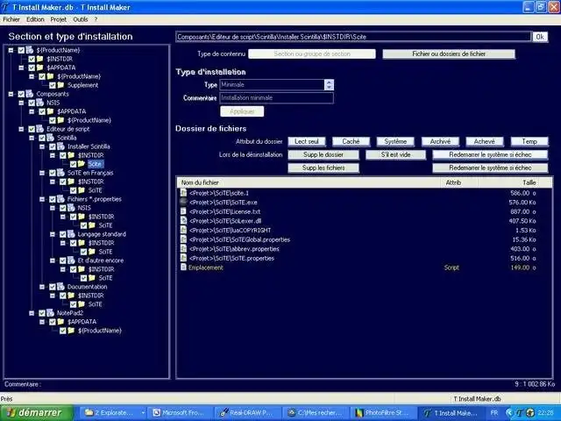Click the Composants path field
The height and width of the screenshot is (421, 561).
click(353, 37)
